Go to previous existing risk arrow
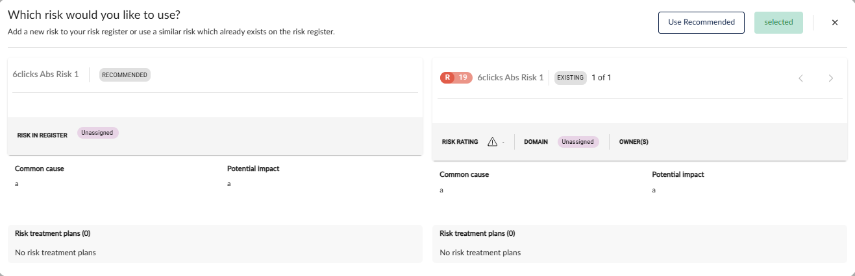855x276 pixels. pyautogui.click(x=800, y=78)
